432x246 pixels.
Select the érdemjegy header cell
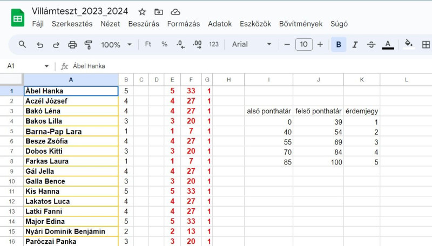362,111
